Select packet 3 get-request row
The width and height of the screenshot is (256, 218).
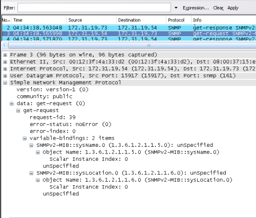[129, 33]
